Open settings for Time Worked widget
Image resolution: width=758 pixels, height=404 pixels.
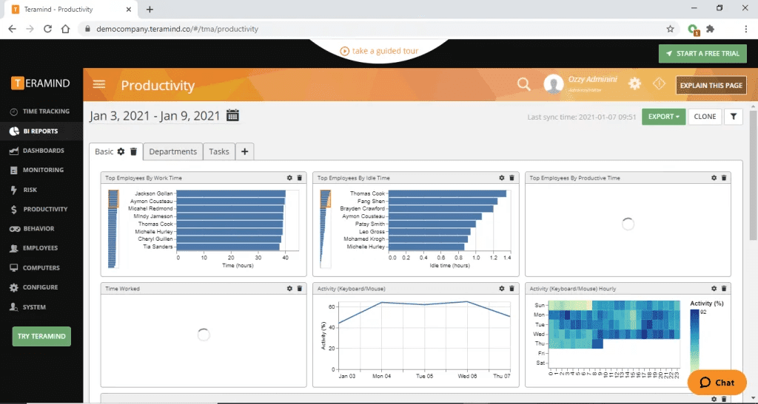[x=289, y=288]
